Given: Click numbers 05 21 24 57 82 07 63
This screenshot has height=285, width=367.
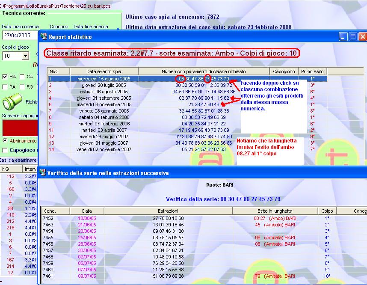Looking at the screenshot, I should tap(204, 149).
